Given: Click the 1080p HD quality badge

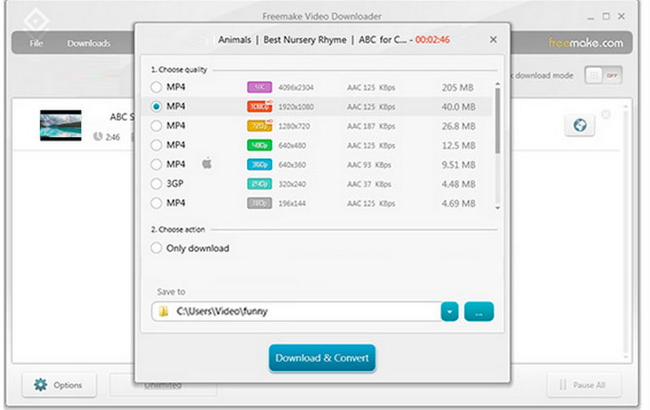Looking at the screenshot, I should coord(258,106).
